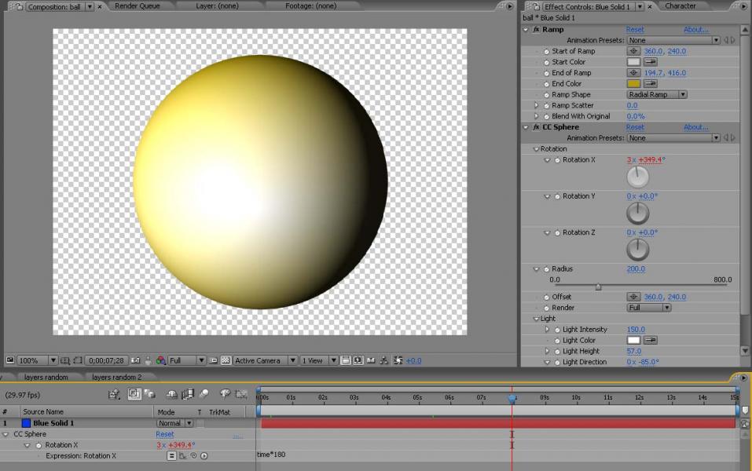Screen dimensions: 752x471
Task: Collapse the Light property group
Action: click(536, 319)
